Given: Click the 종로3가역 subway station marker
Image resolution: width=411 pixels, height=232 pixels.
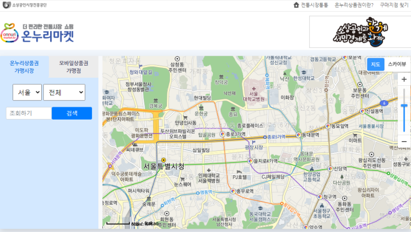Looking at the screenshot, I should point(222,134).
